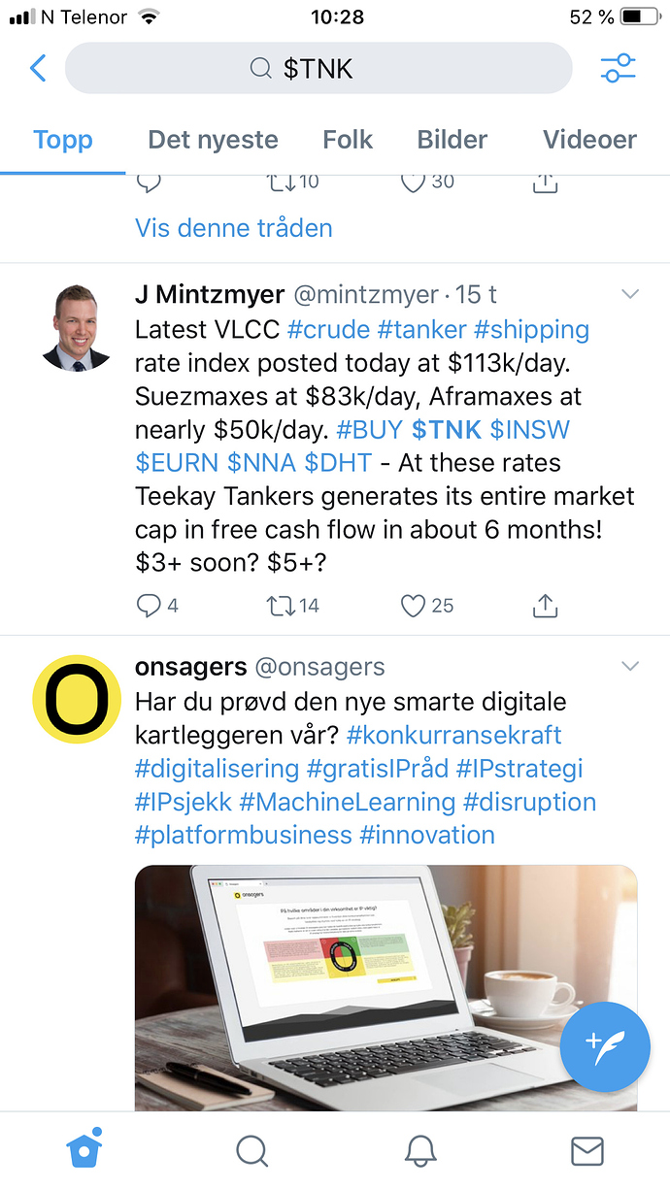Like J Mintzmyer's tweet
The width and height of the screenshot is (670, 1190).
click(414, 606)
